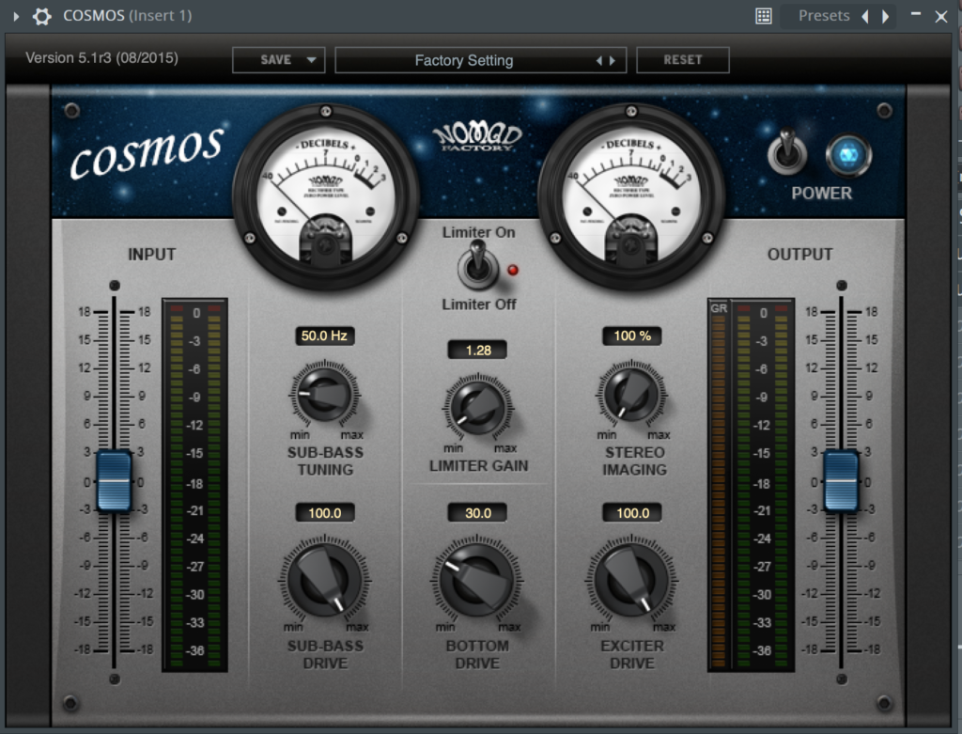
Task: Select previous preset with the title bar left arrow
Action: 865,17
